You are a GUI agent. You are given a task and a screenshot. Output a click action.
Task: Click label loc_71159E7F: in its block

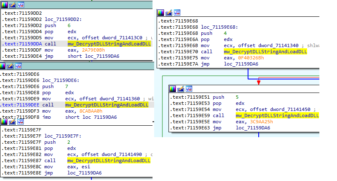tap(63, 136)
